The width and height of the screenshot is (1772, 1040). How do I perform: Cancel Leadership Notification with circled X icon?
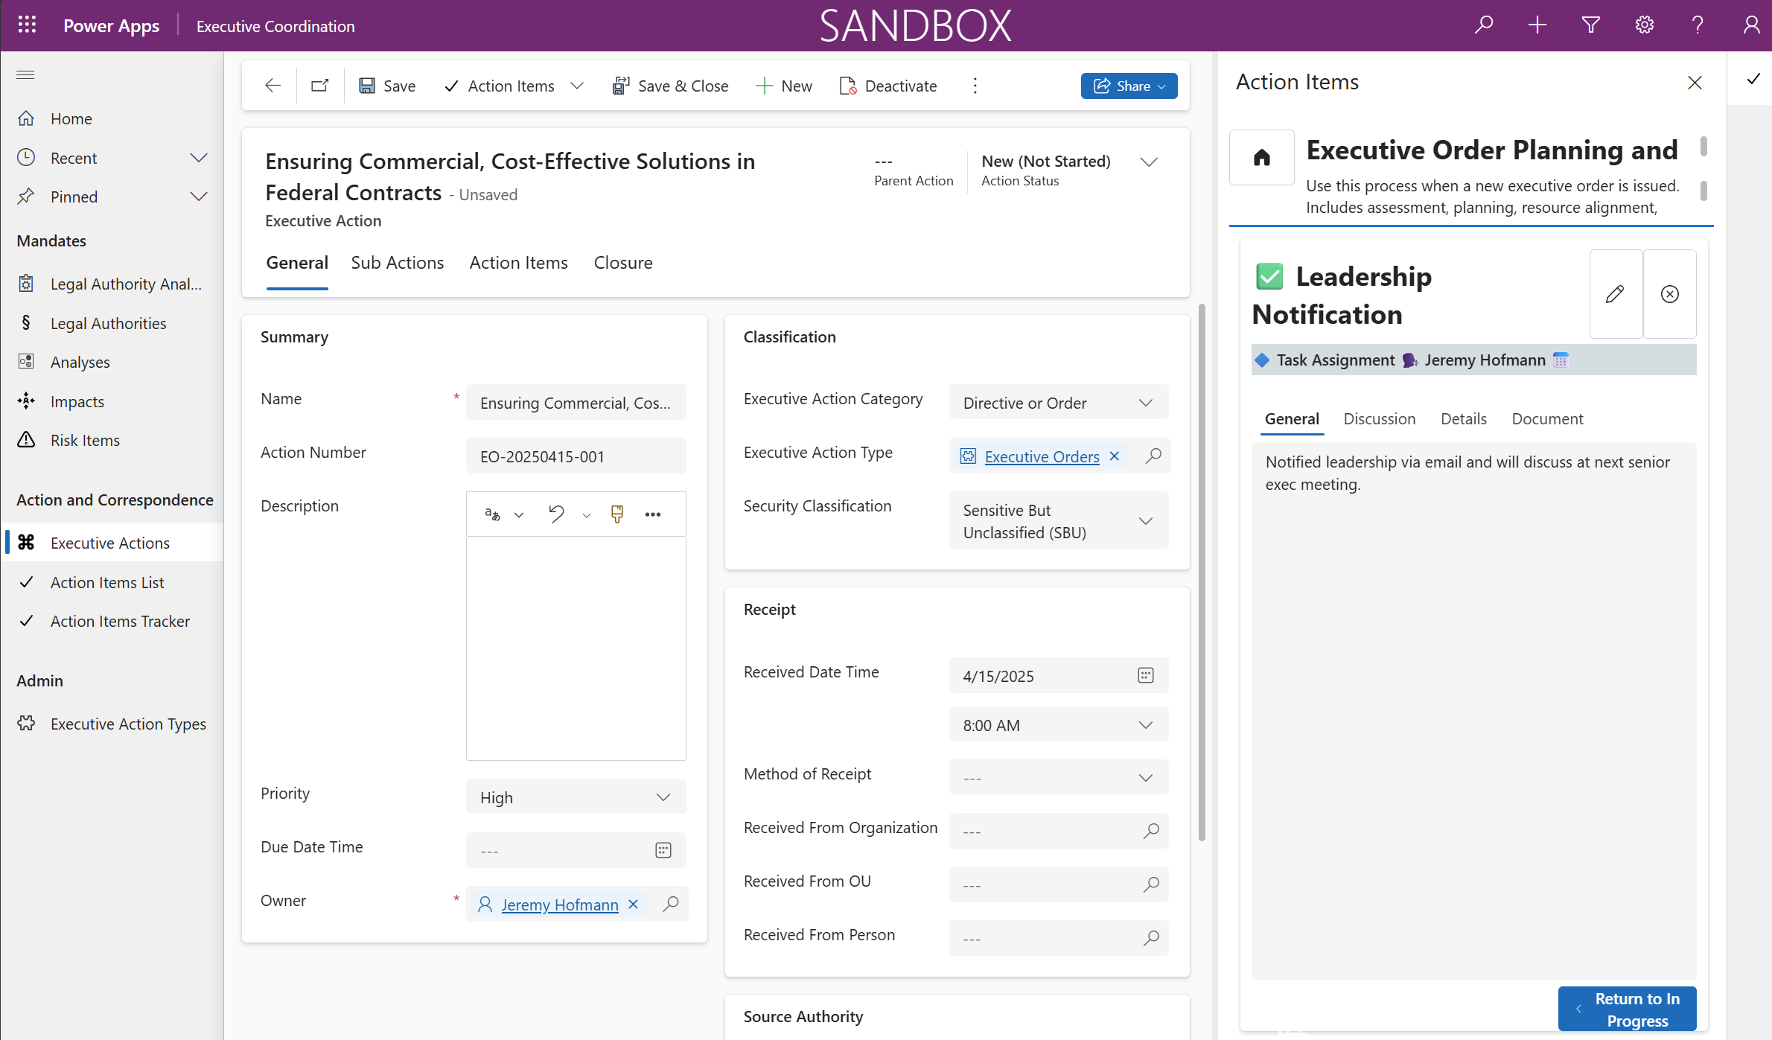(1670, 294)
